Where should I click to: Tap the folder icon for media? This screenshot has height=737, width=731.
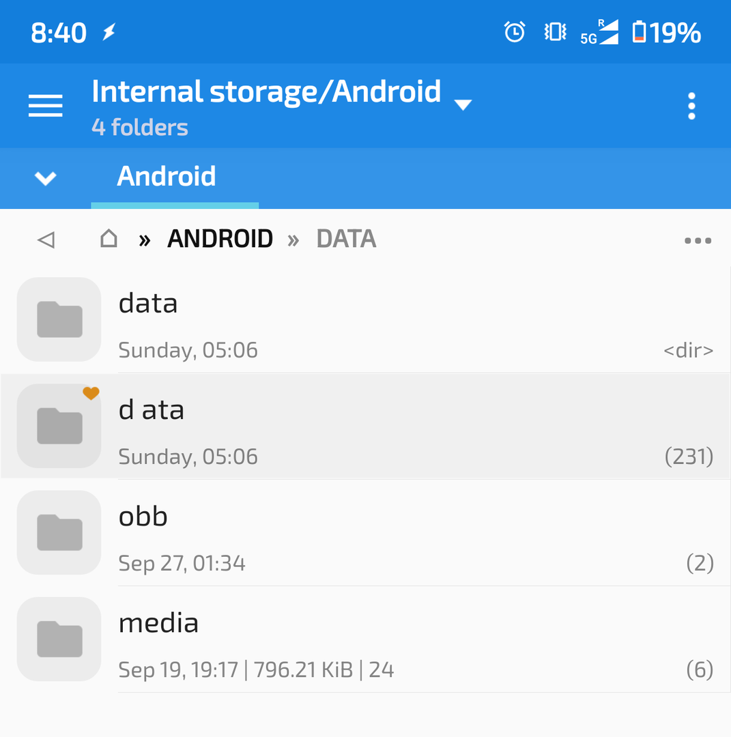(x=59, y=639)
